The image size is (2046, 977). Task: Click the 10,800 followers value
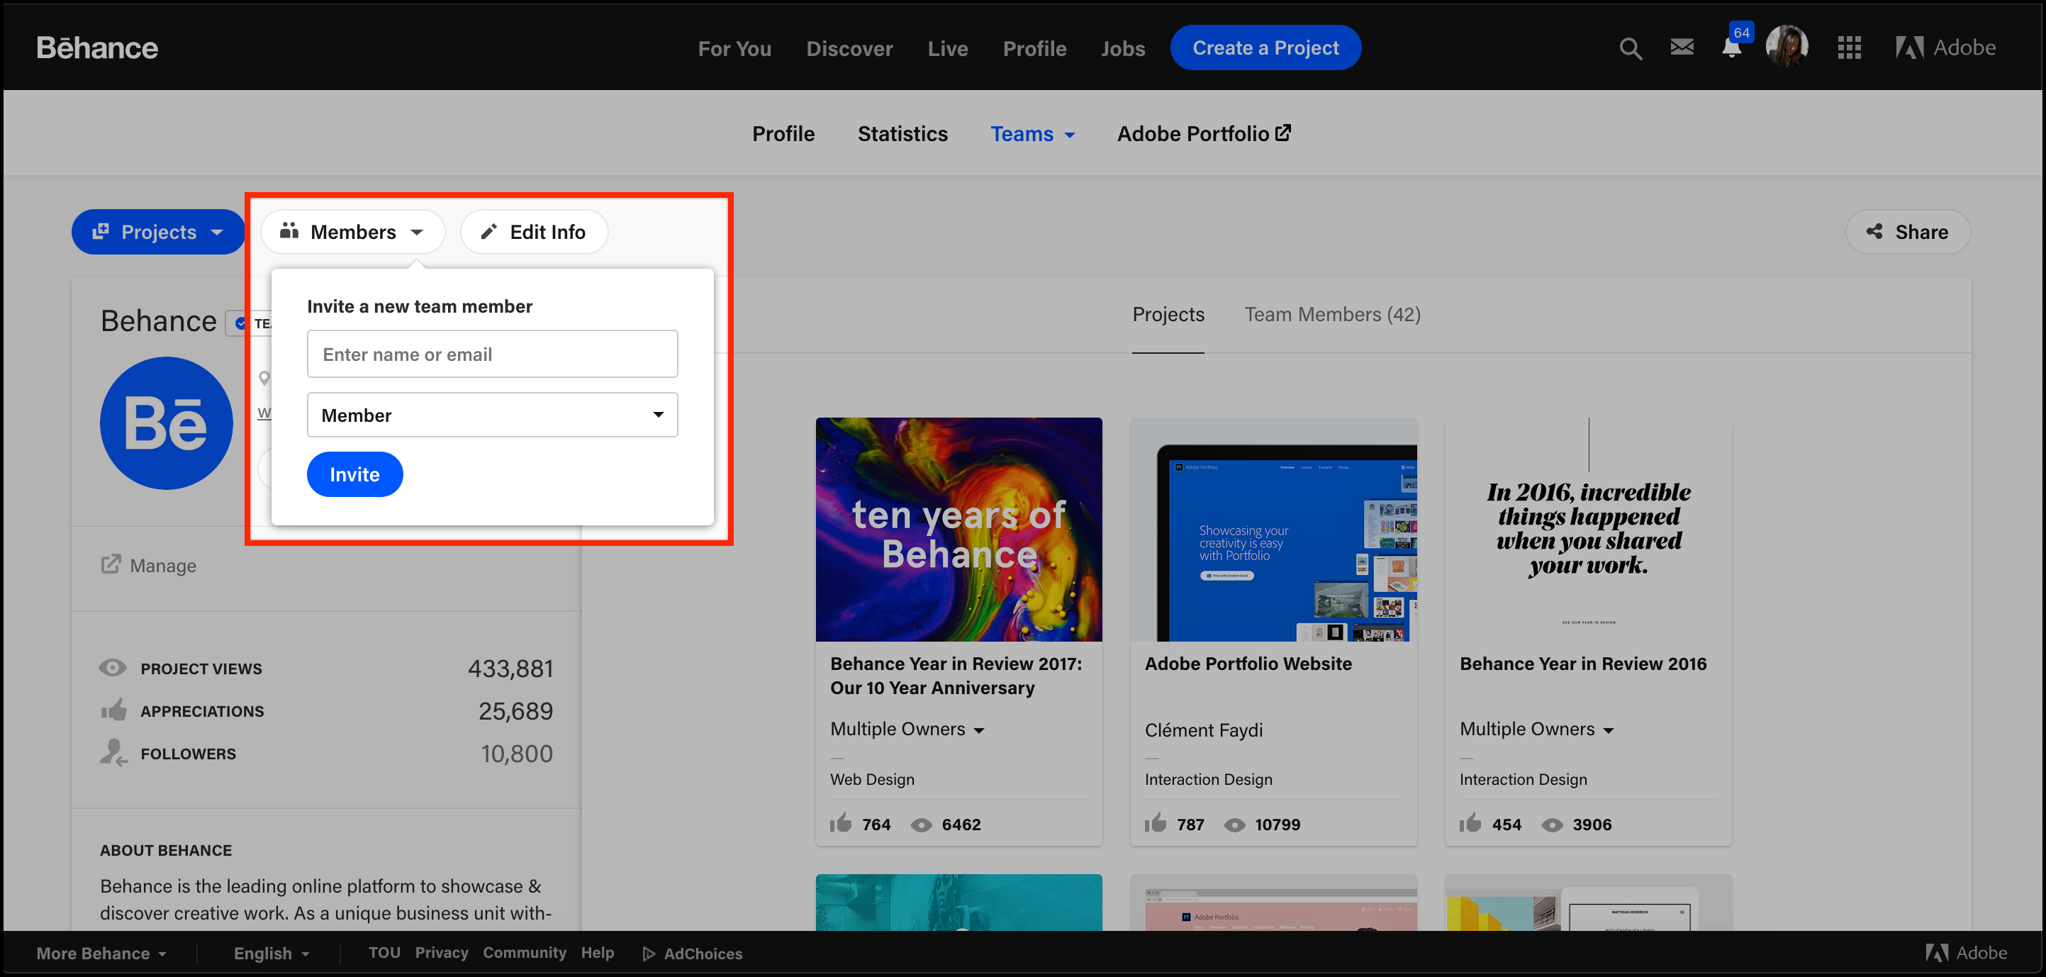(516, 753)
